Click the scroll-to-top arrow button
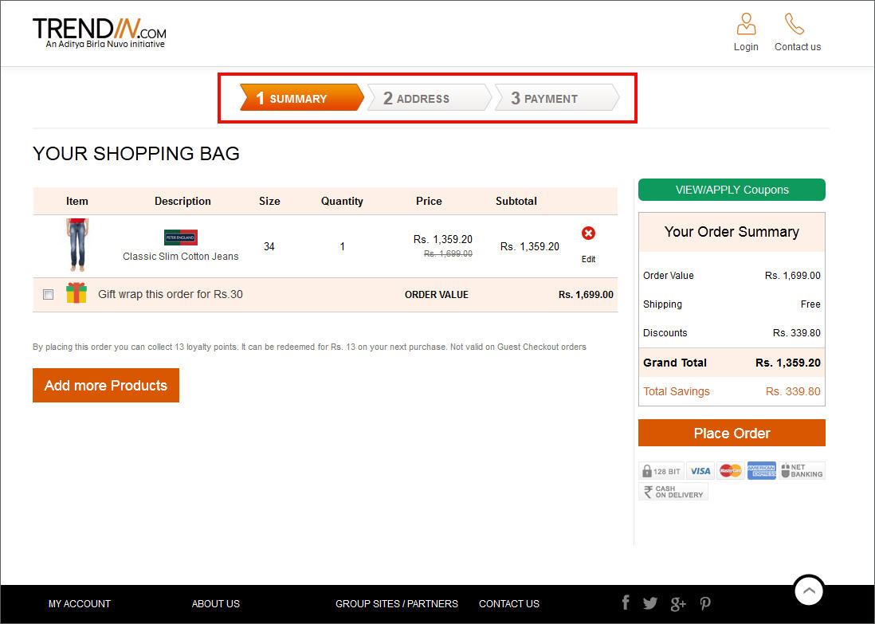 pyautogui.click(x=808, y=591)
